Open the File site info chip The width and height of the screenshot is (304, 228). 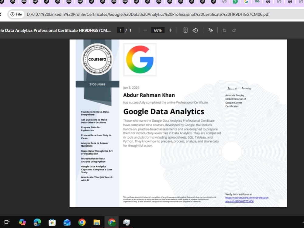coord(16,14)
